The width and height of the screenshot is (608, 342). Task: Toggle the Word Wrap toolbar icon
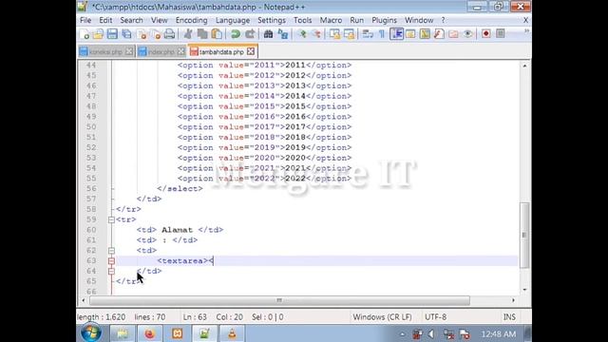tap(368, 34)
